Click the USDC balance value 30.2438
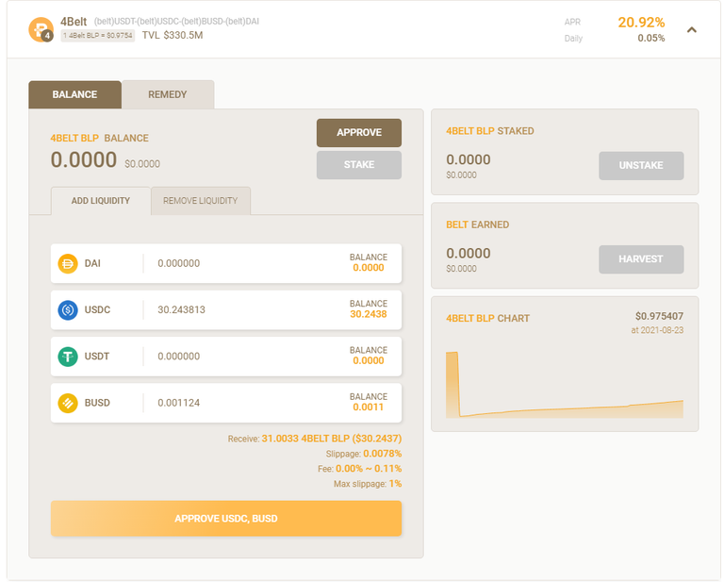The width and height of the screenshot is (724, 582). point(369,314)
